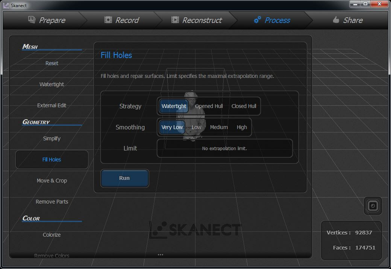Choose Reset in the Mesh section
This screenshot has height=269, width=391.
(52, 63)
